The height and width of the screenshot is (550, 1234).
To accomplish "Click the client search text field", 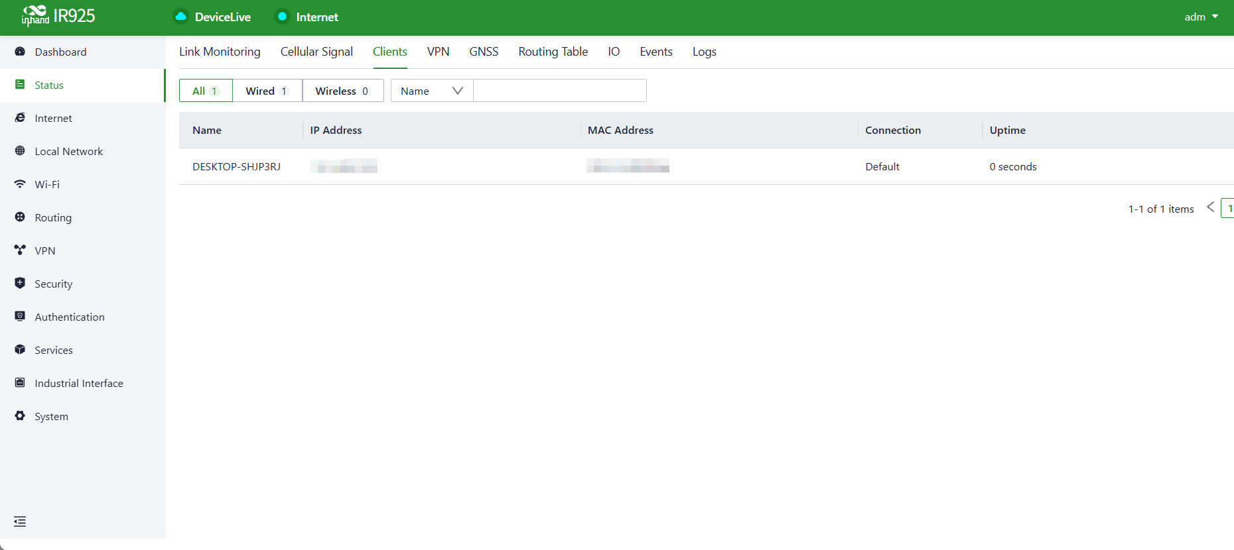I will [x=560, y=91].
